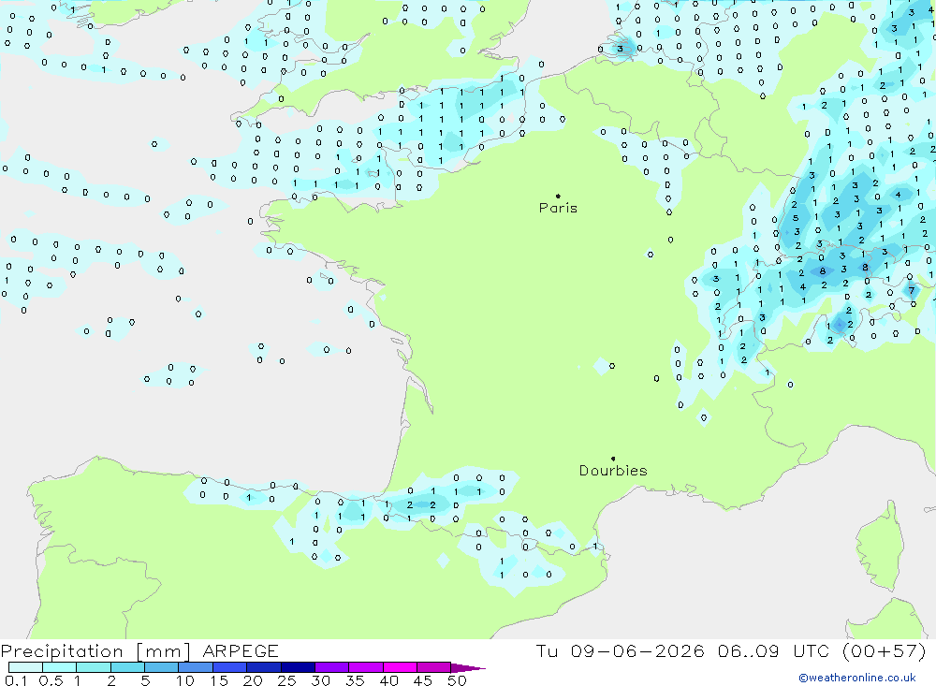
Task: Open the weatheronline.co.uk copyright link
Action: tap(857, 678)
